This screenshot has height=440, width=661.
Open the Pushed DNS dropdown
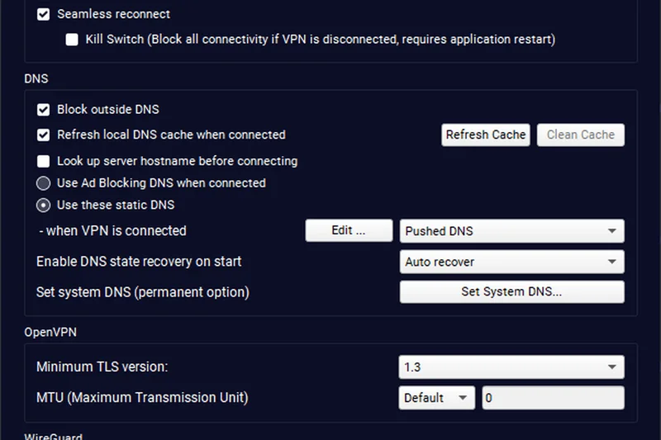click(x=511, y=231)
